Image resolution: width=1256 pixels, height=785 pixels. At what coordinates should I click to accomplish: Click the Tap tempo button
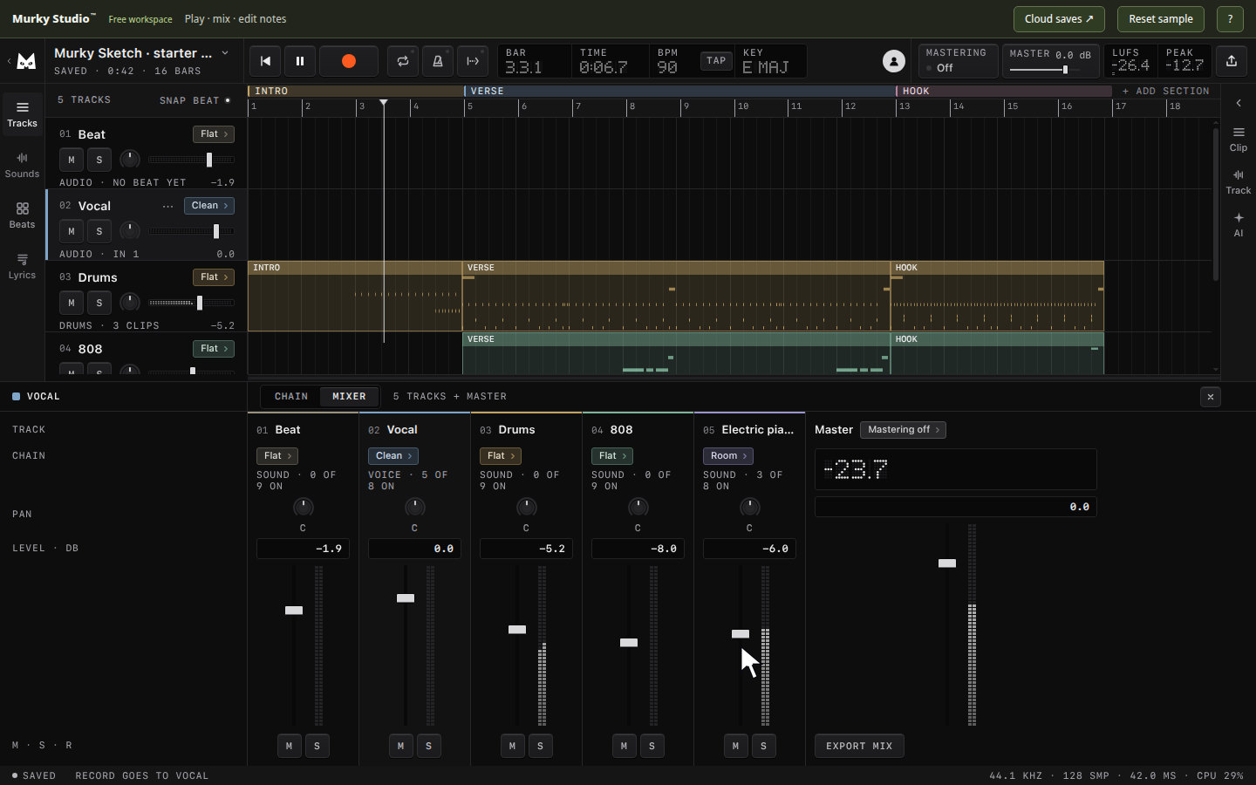(x=716, y=61)
